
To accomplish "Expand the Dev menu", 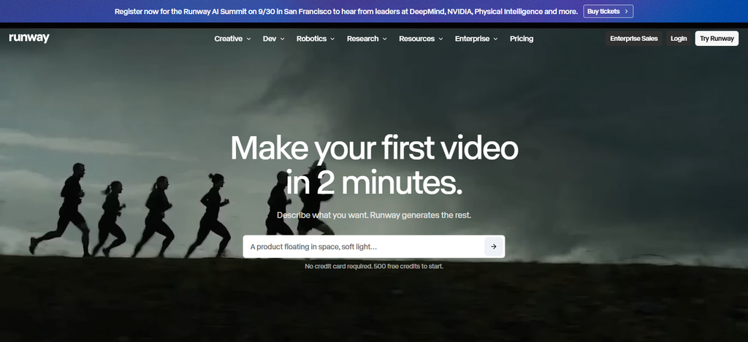I will click(273, 39).
